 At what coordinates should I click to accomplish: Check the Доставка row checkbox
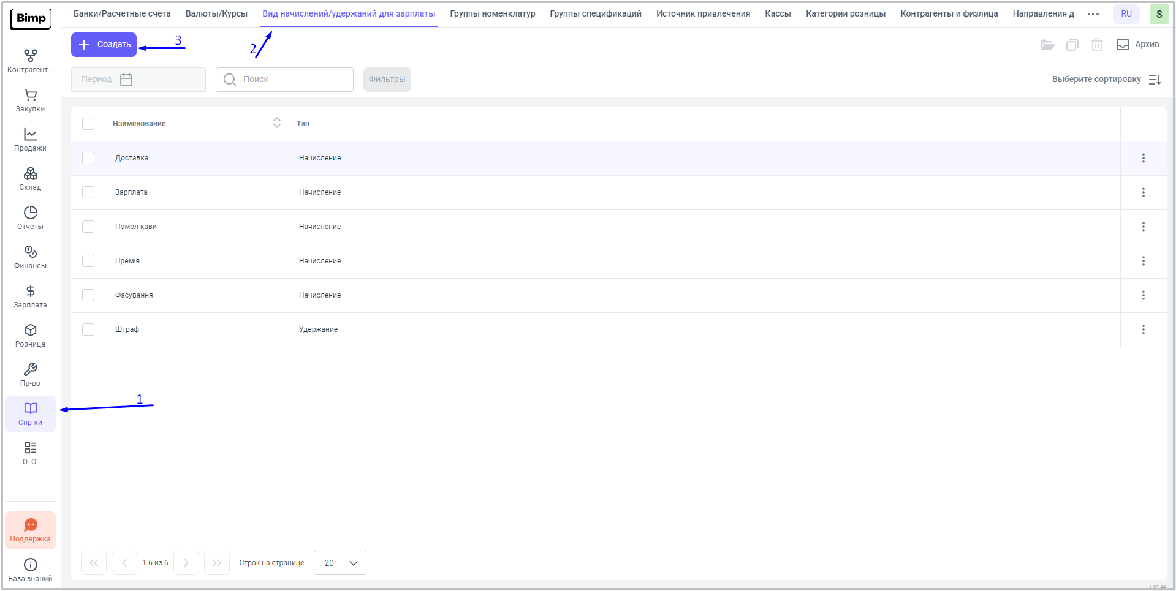click(x=88, y=158)
